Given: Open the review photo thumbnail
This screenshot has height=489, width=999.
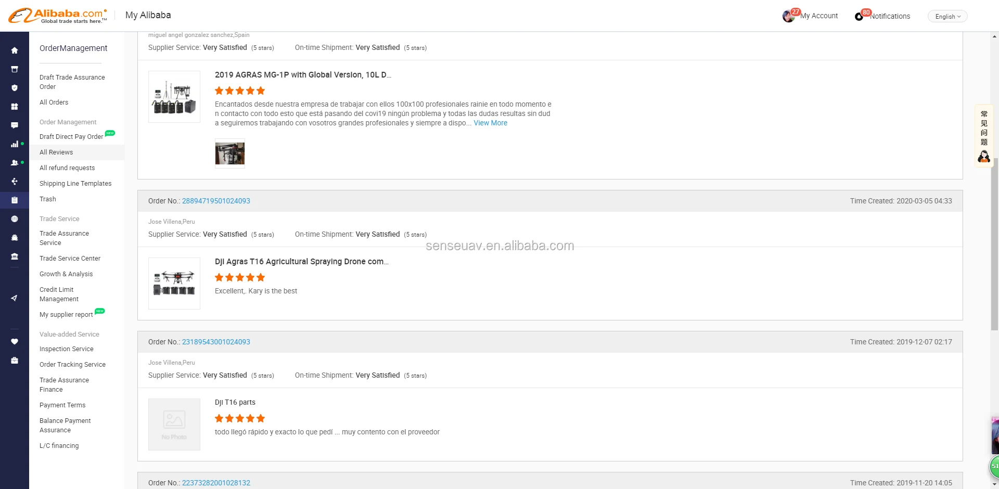Looking at the screenshot, I should point(230,153).
